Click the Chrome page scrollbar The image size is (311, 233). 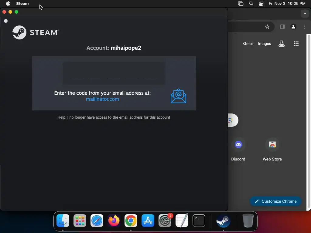[309, 121]
